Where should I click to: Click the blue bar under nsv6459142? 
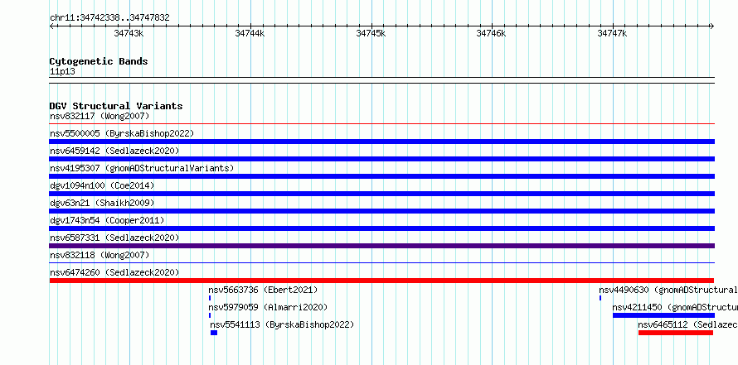(x=382, y=159)
